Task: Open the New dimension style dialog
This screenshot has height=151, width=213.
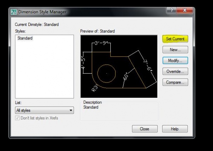Action: [175, 50]
